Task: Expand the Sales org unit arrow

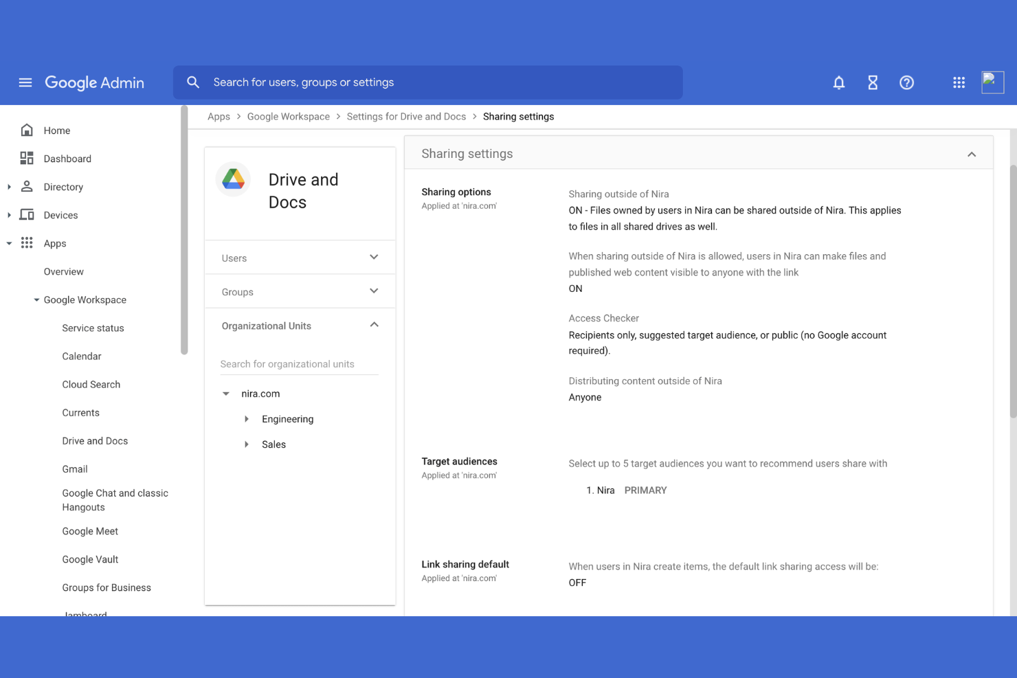Action: [247, 444]
